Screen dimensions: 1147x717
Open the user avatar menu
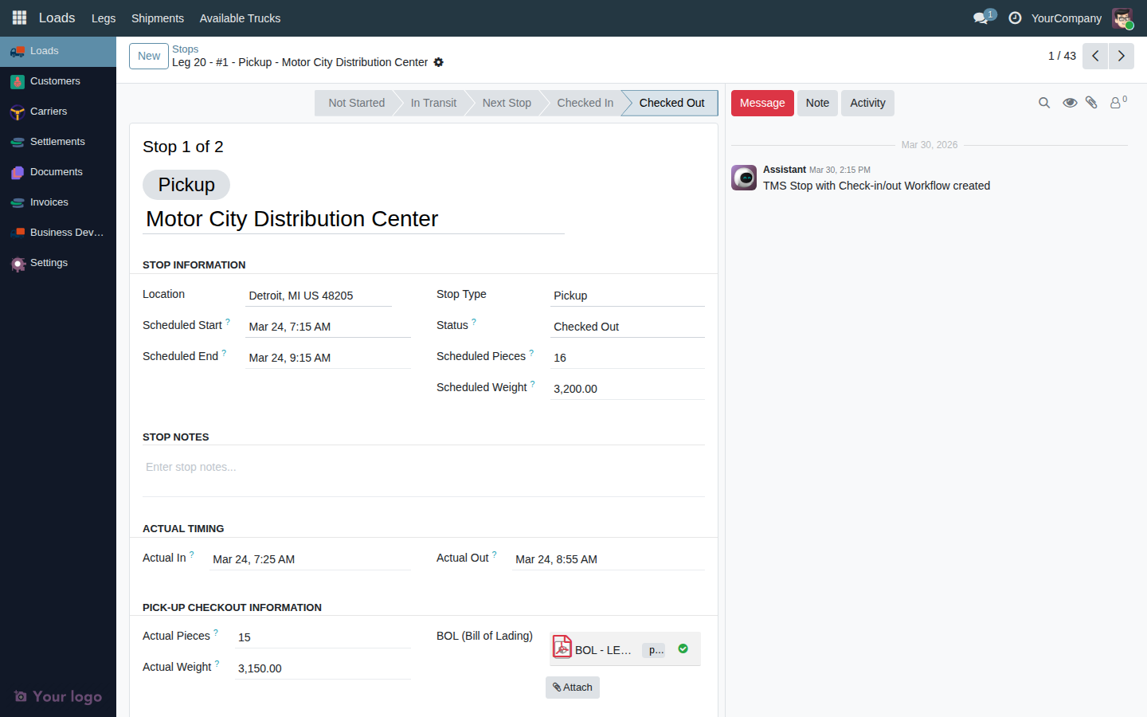[x=1122, y=18]
